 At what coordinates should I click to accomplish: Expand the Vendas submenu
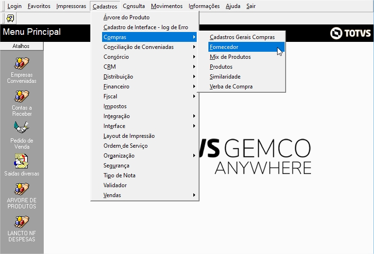pos(149,195)
